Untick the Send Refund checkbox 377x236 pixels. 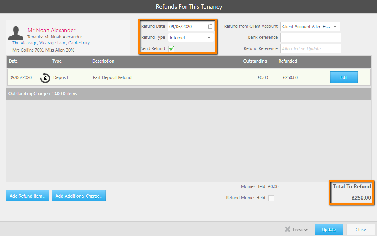[171, 49]
